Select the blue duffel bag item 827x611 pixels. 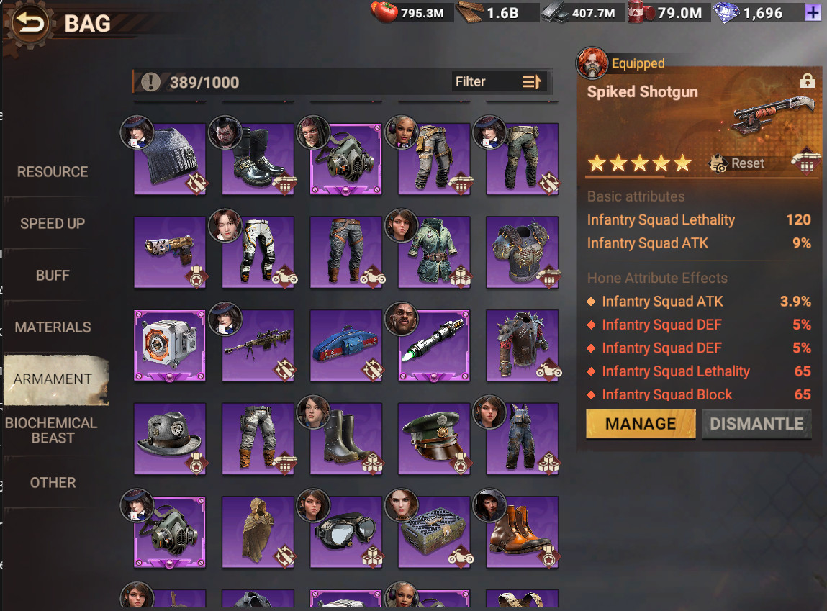[346, 346]
